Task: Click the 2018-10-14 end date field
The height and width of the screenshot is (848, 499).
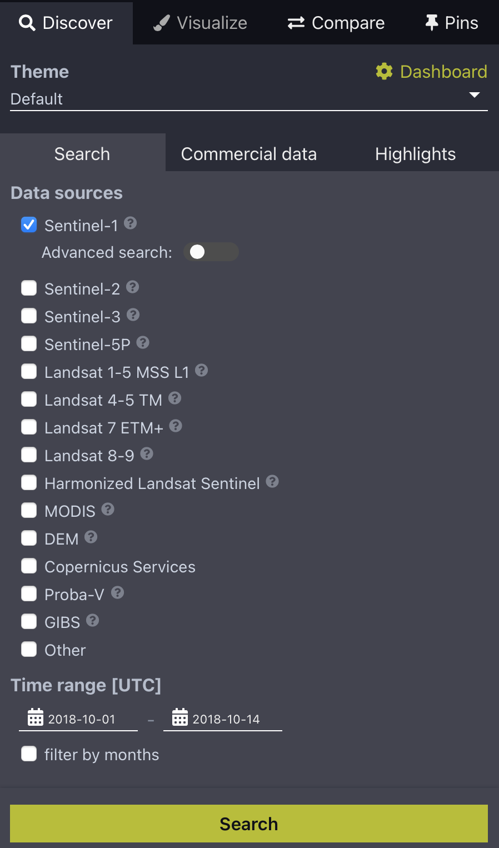Action: 226,719
